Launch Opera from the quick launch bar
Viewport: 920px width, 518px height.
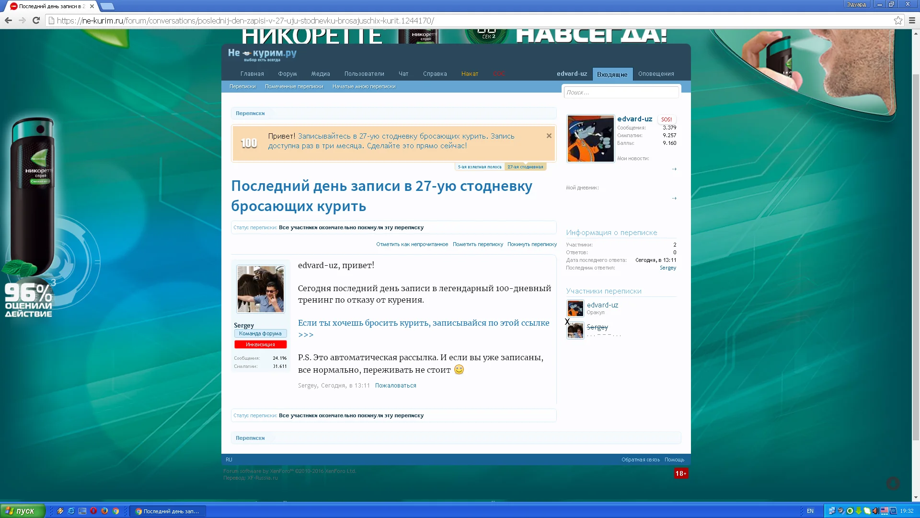93,511
